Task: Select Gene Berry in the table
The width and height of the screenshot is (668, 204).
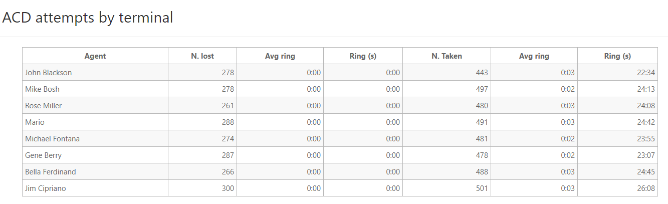Action: pos(43,155)
